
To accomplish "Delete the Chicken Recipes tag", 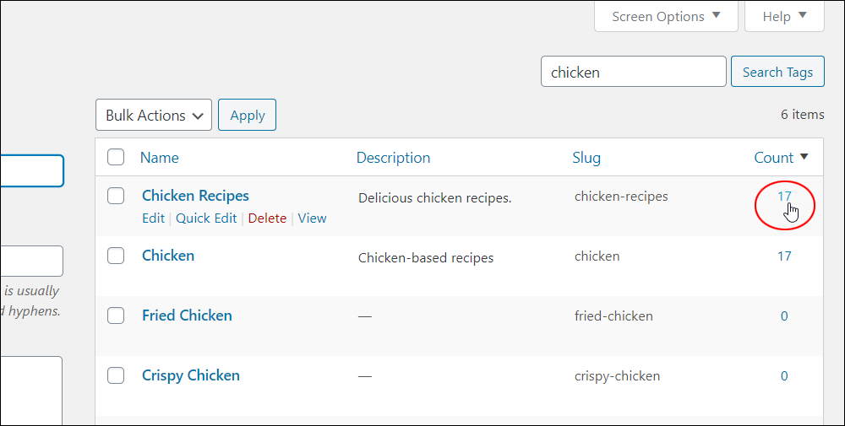I will coord(267,218).
